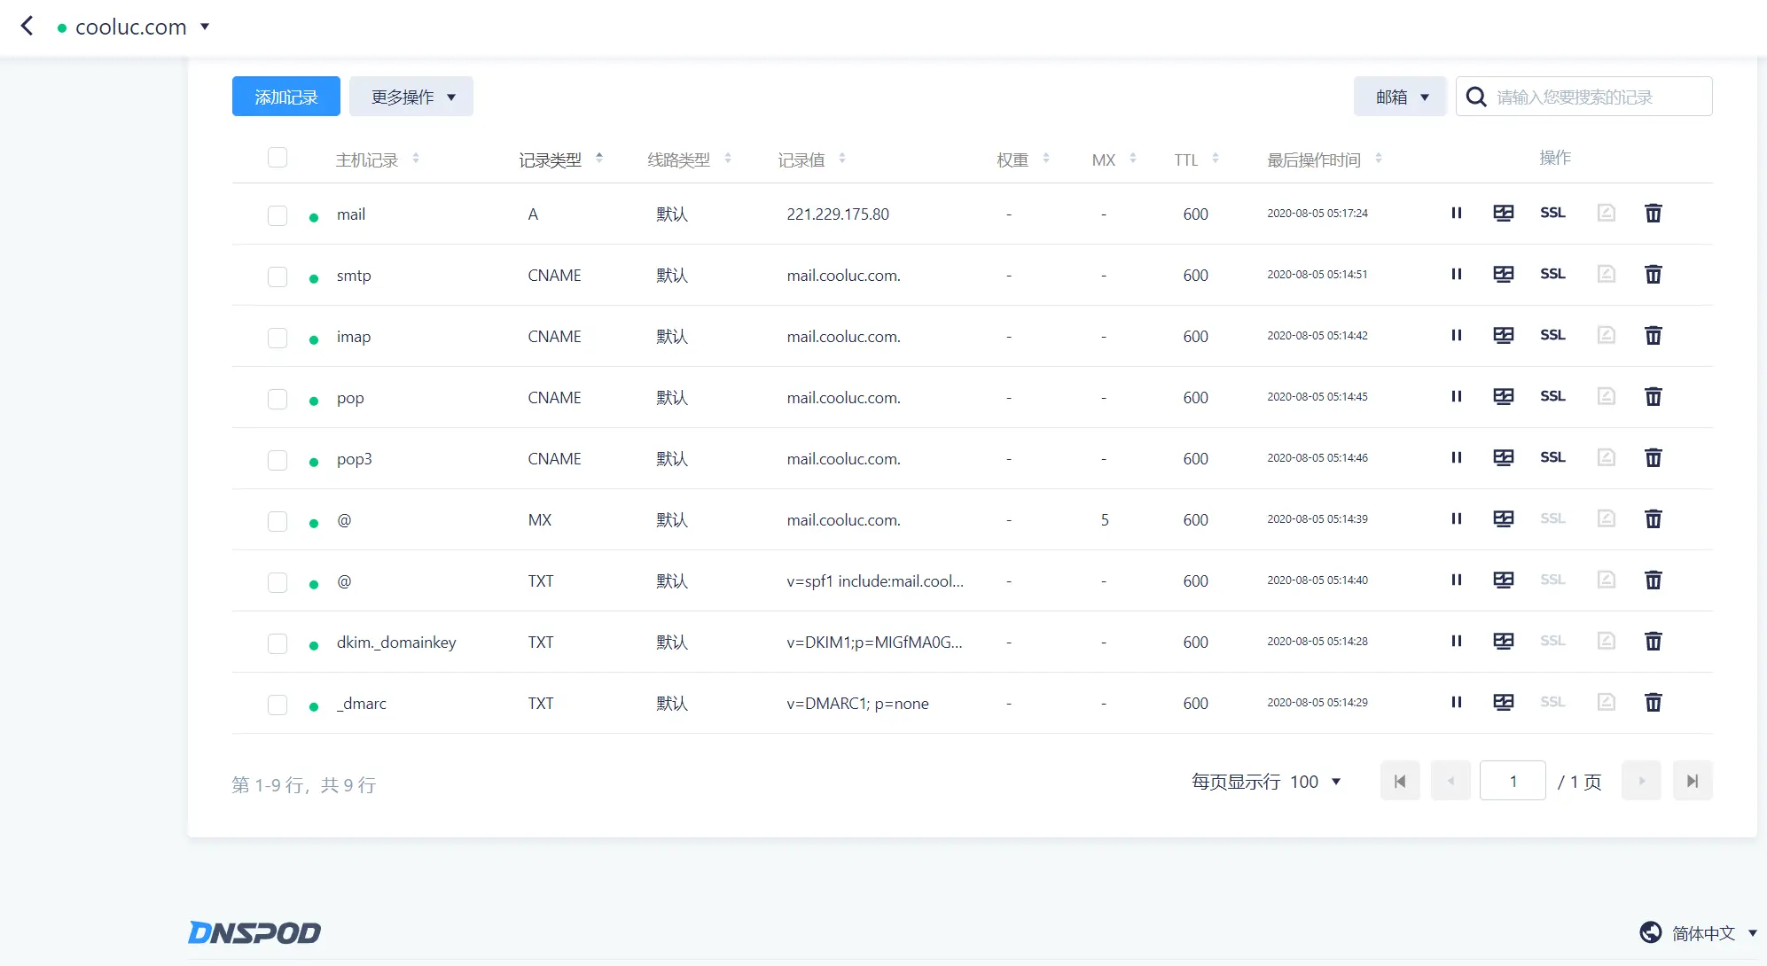The height and width of the screenshot is (966, 1767).
Task: Select the pop3 record checkbox
Action: pyautogui.click(x=278, y=460)
